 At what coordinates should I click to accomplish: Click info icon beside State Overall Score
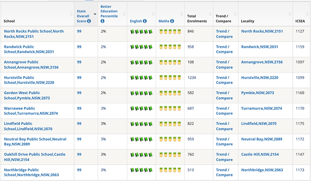tap(89, 21)
